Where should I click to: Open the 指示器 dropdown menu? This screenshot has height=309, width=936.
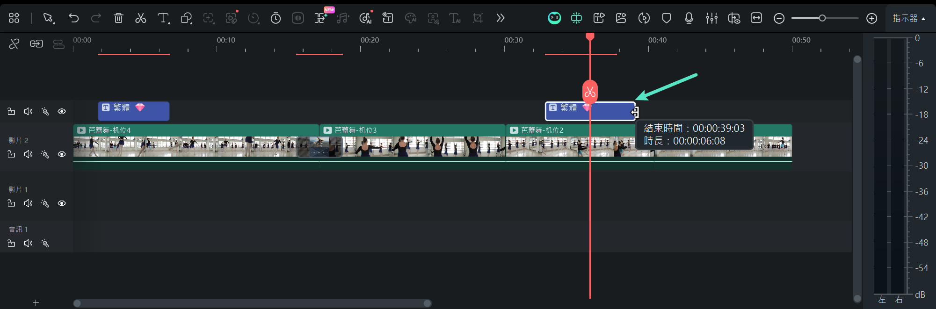coord(908,18)
